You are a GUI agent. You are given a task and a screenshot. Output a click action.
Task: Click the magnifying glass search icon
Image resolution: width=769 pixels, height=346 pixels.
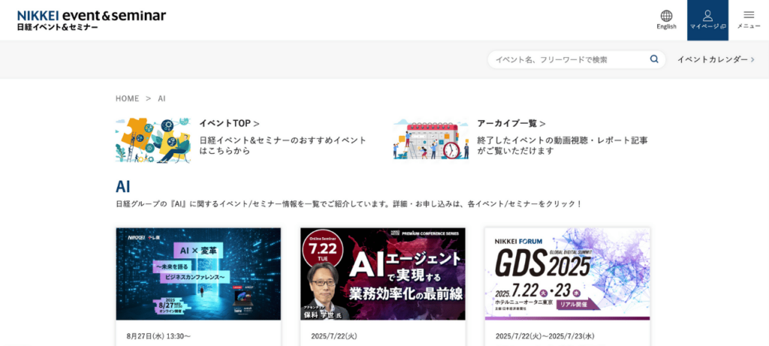click(654, 59)
